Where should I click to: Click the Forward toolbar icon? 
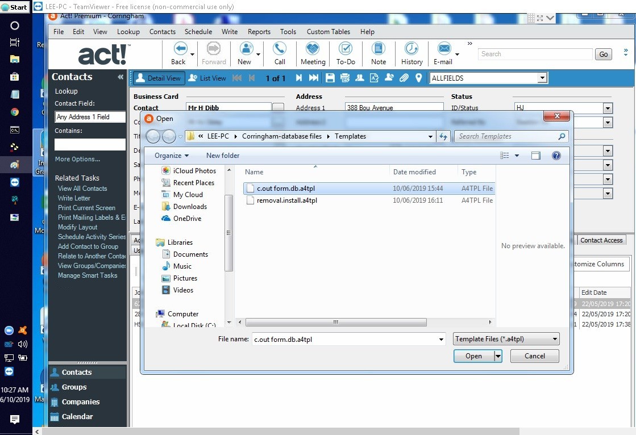(x=213, y=49)
